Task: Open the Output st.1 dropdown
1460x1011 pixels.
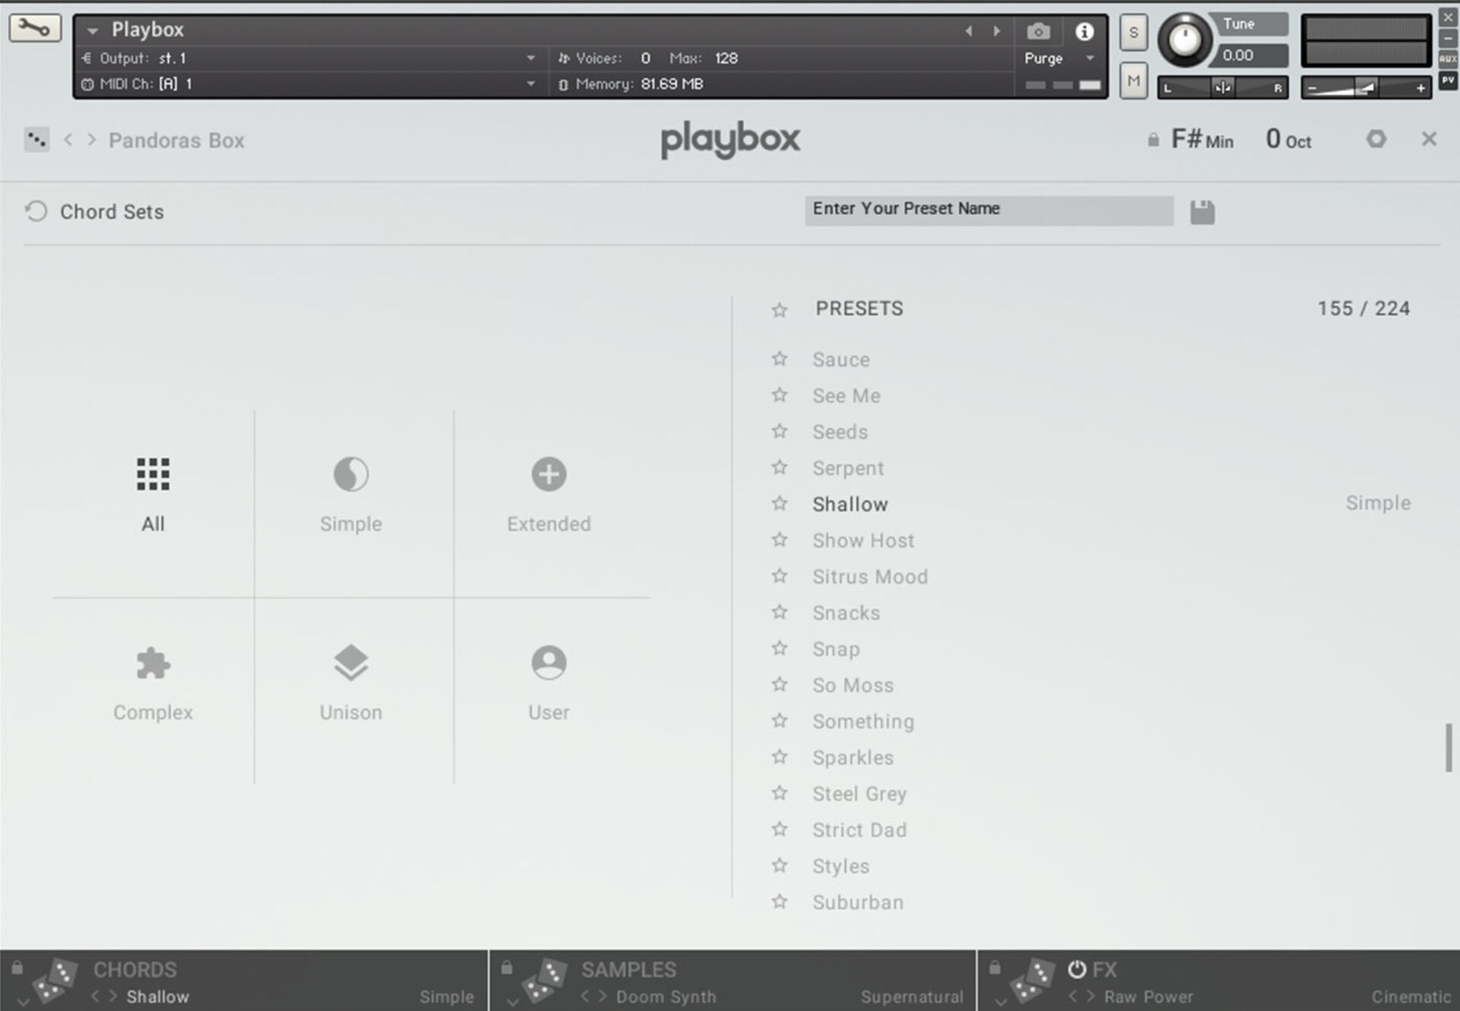Action: (x=530, y=58)
